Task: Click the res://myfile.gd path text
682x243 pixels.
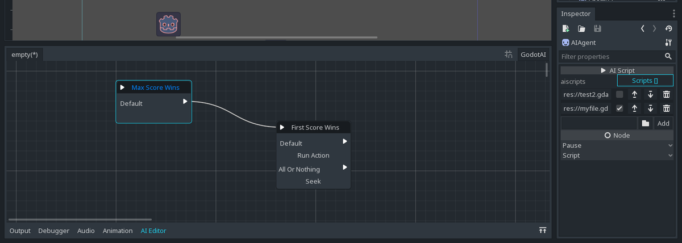Action: point(586,108)
